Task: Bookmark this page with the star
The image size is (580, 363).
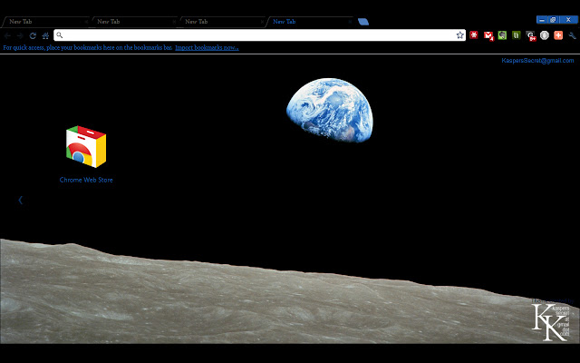Action: coord(459,35)
